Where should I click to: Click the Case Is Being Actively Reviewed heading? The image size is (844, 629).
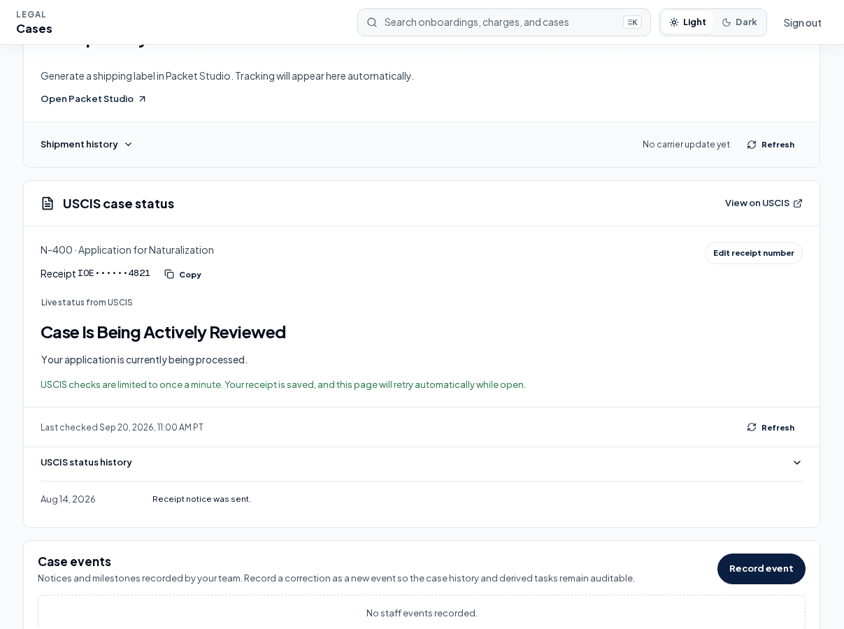pyautogui.click(x=163, y=332)
